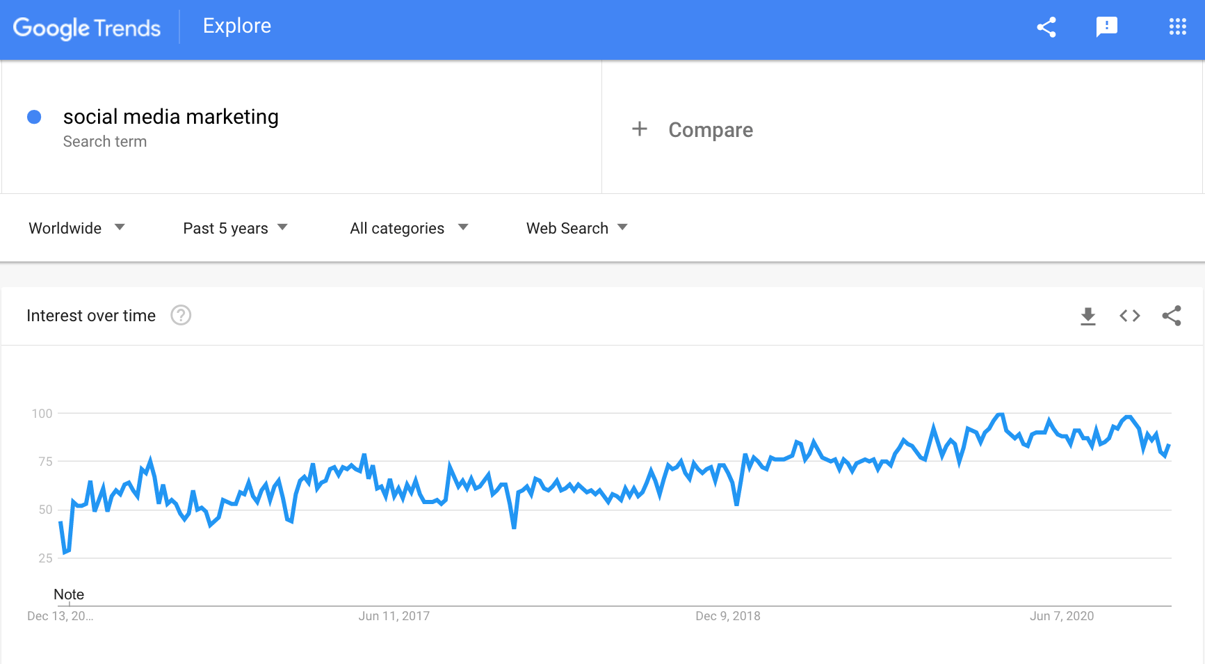Change the Web Search type dropdown
Viewport: 1205px width, 664px height.
tap(576, 228)
